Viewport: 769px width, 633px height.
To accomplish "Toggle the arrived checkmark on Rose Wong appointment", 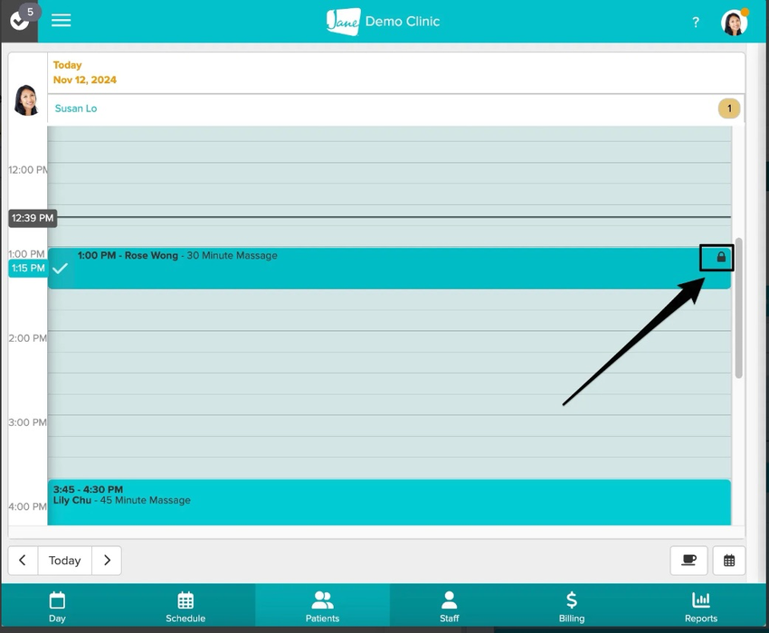I will tap(61, 269).
